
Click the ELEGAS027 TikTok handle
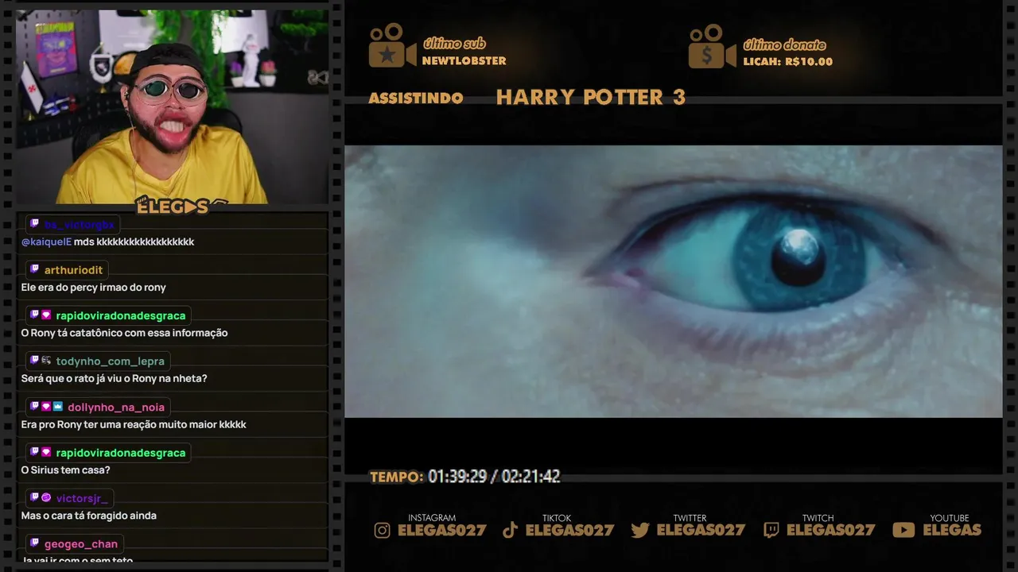(x=569, y=530)
